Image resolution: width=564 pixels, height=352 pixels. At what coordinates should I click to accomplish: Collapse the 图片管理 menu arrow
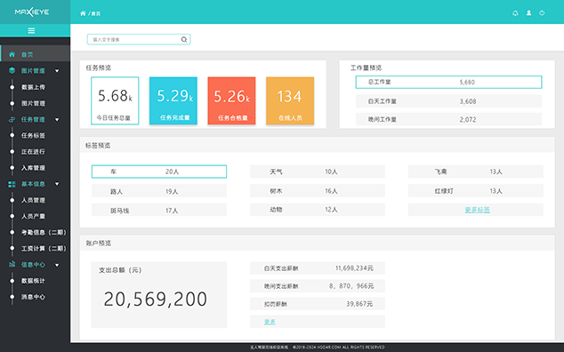(57, 71)
